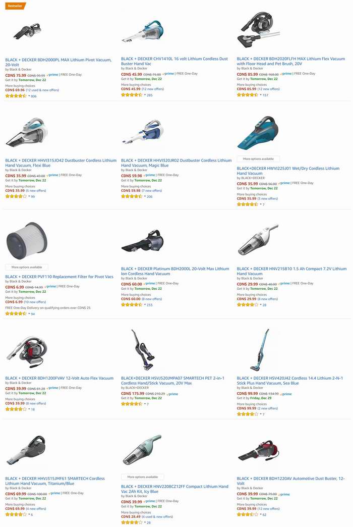
Task: Click the Bestseller badge
Action: [15, 6]
